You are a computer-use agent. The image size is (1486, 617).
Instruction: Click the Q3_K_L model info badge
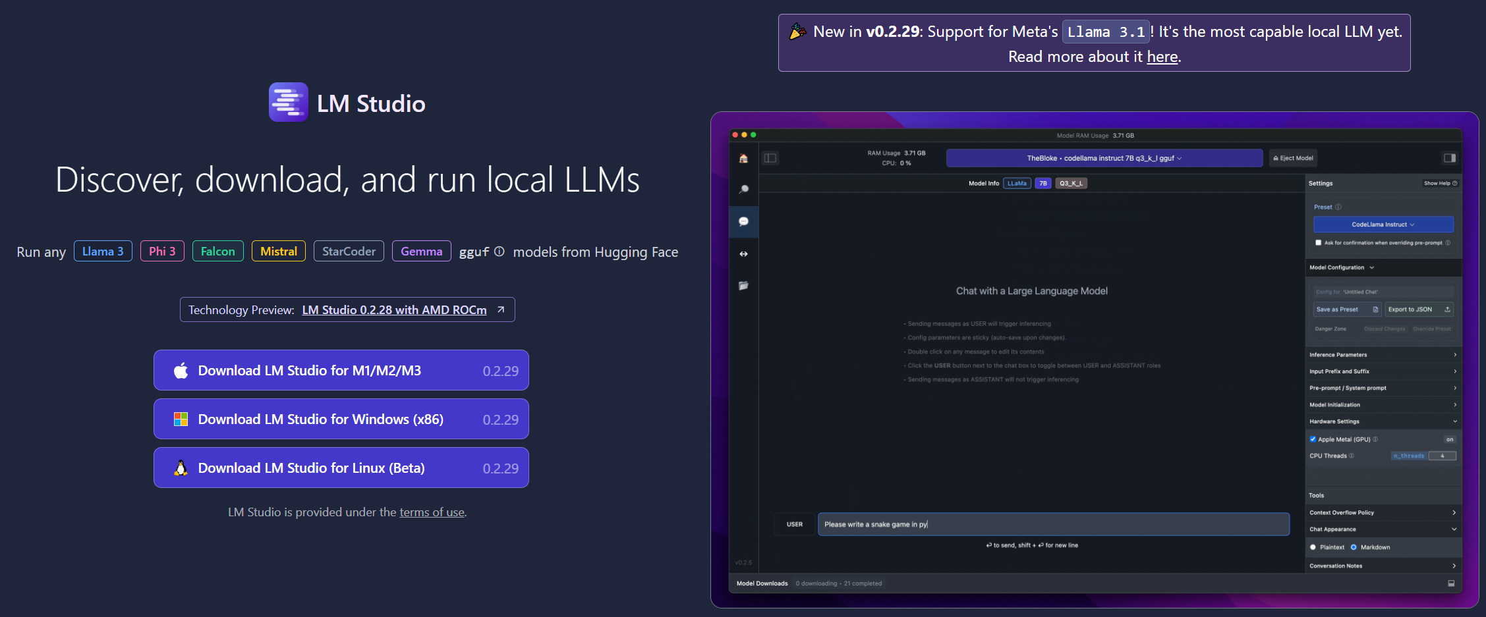click(1071, 183)
